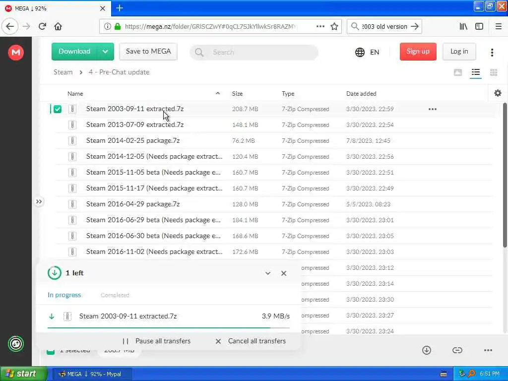
Task: Switch to In progress transfers tab
Action: pos(64,295)
